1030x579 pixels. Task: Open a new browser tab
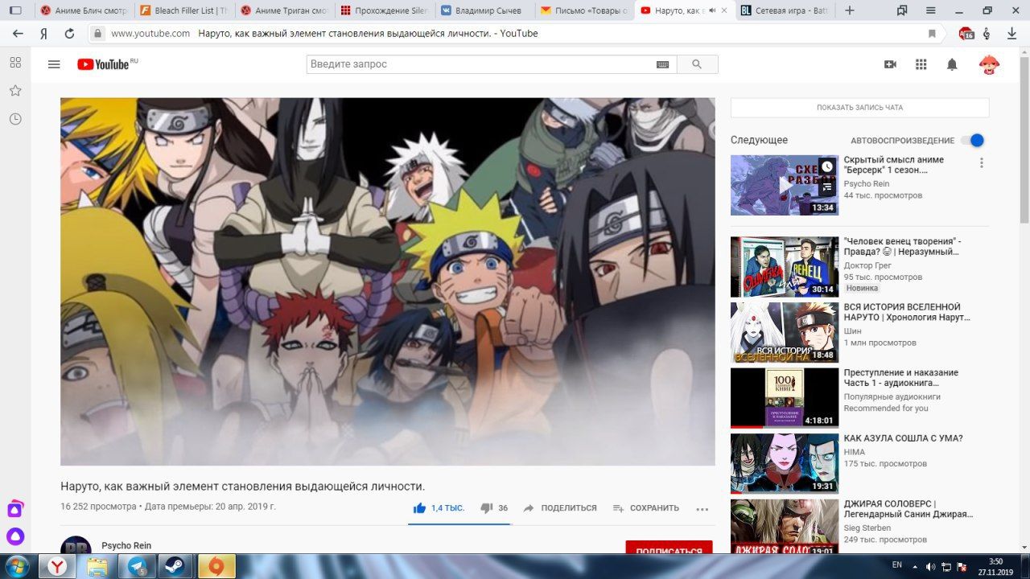click(849, 10)
